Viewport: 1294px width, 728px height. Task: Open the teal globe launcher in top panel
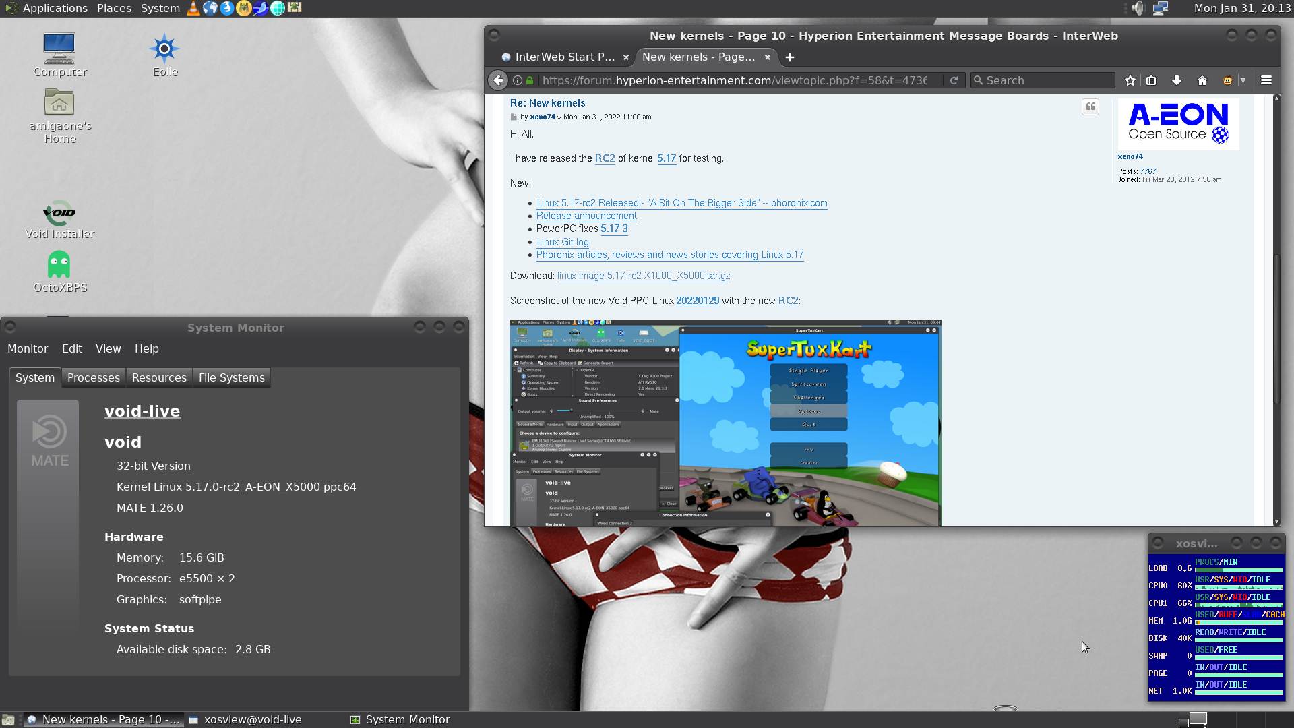pyautogui.click(x=277, y=8)
